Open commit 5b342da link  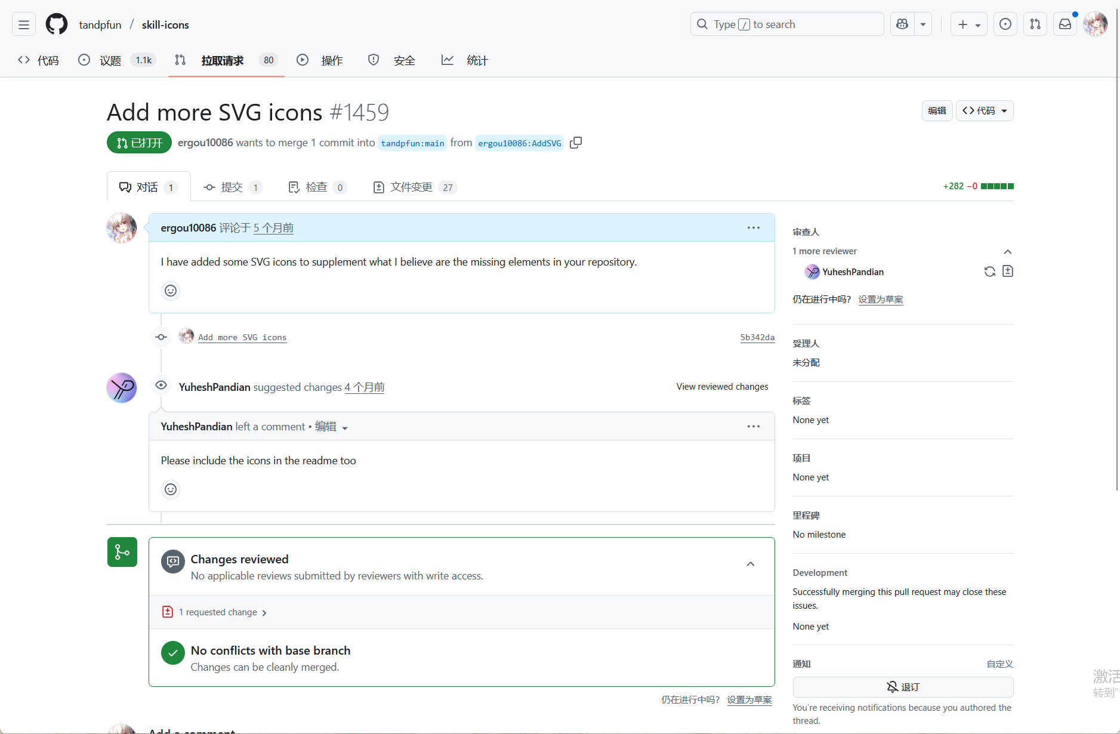(x=757, y=337)
